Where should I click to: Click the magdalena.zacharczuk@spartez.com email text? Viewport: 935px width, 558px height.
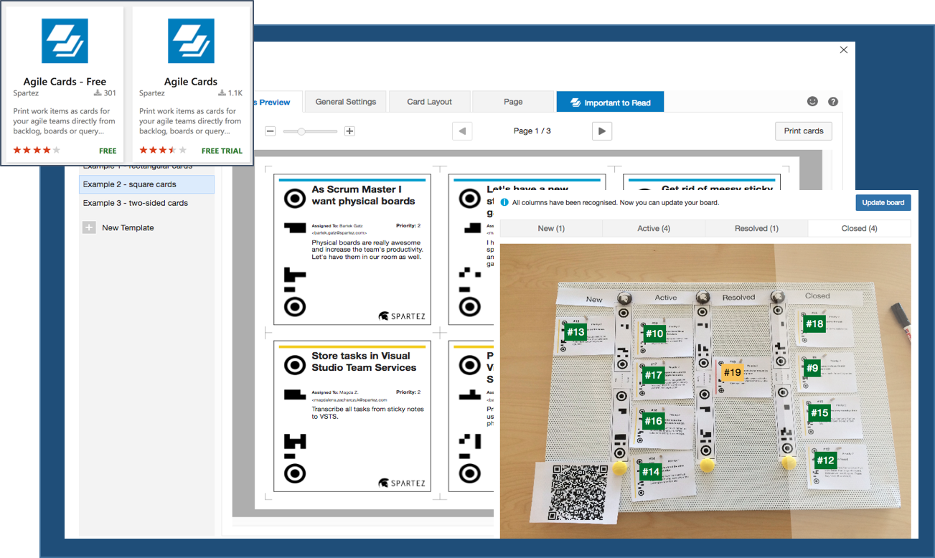point(349,399)
